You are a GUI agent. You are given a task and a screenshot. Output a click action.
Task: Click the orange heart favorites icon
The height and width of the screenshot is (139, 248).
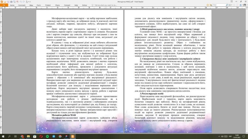pyautogui.click(x=208, y=5)
